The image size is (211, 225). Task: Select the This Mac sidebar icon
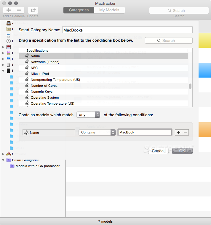[9, 35]
